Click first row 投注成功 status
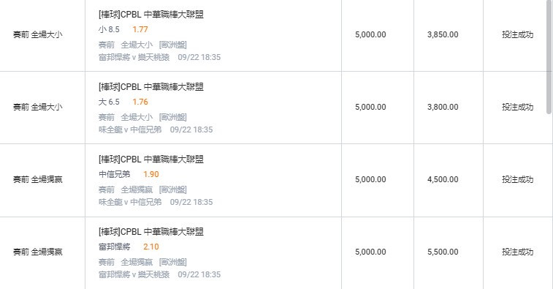Image resolution: width=553 pixels, height=289 pixels. coord(517,34)
